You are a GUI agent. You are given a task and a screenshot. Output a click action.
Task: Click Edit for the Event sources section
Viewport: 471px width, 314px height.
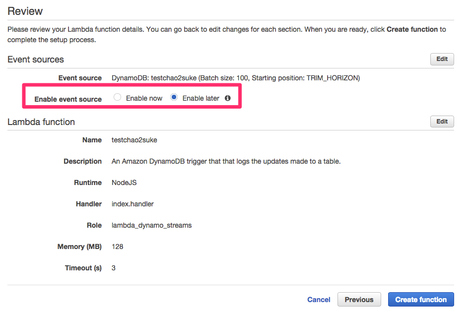click(441, 59)
